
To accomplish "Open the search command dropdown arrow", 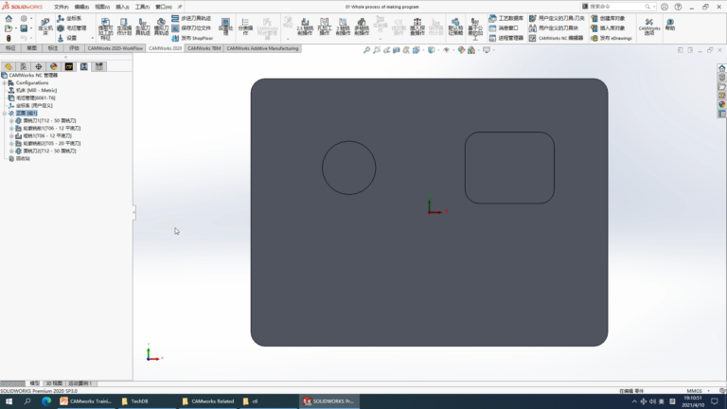I will click(654, 7).
